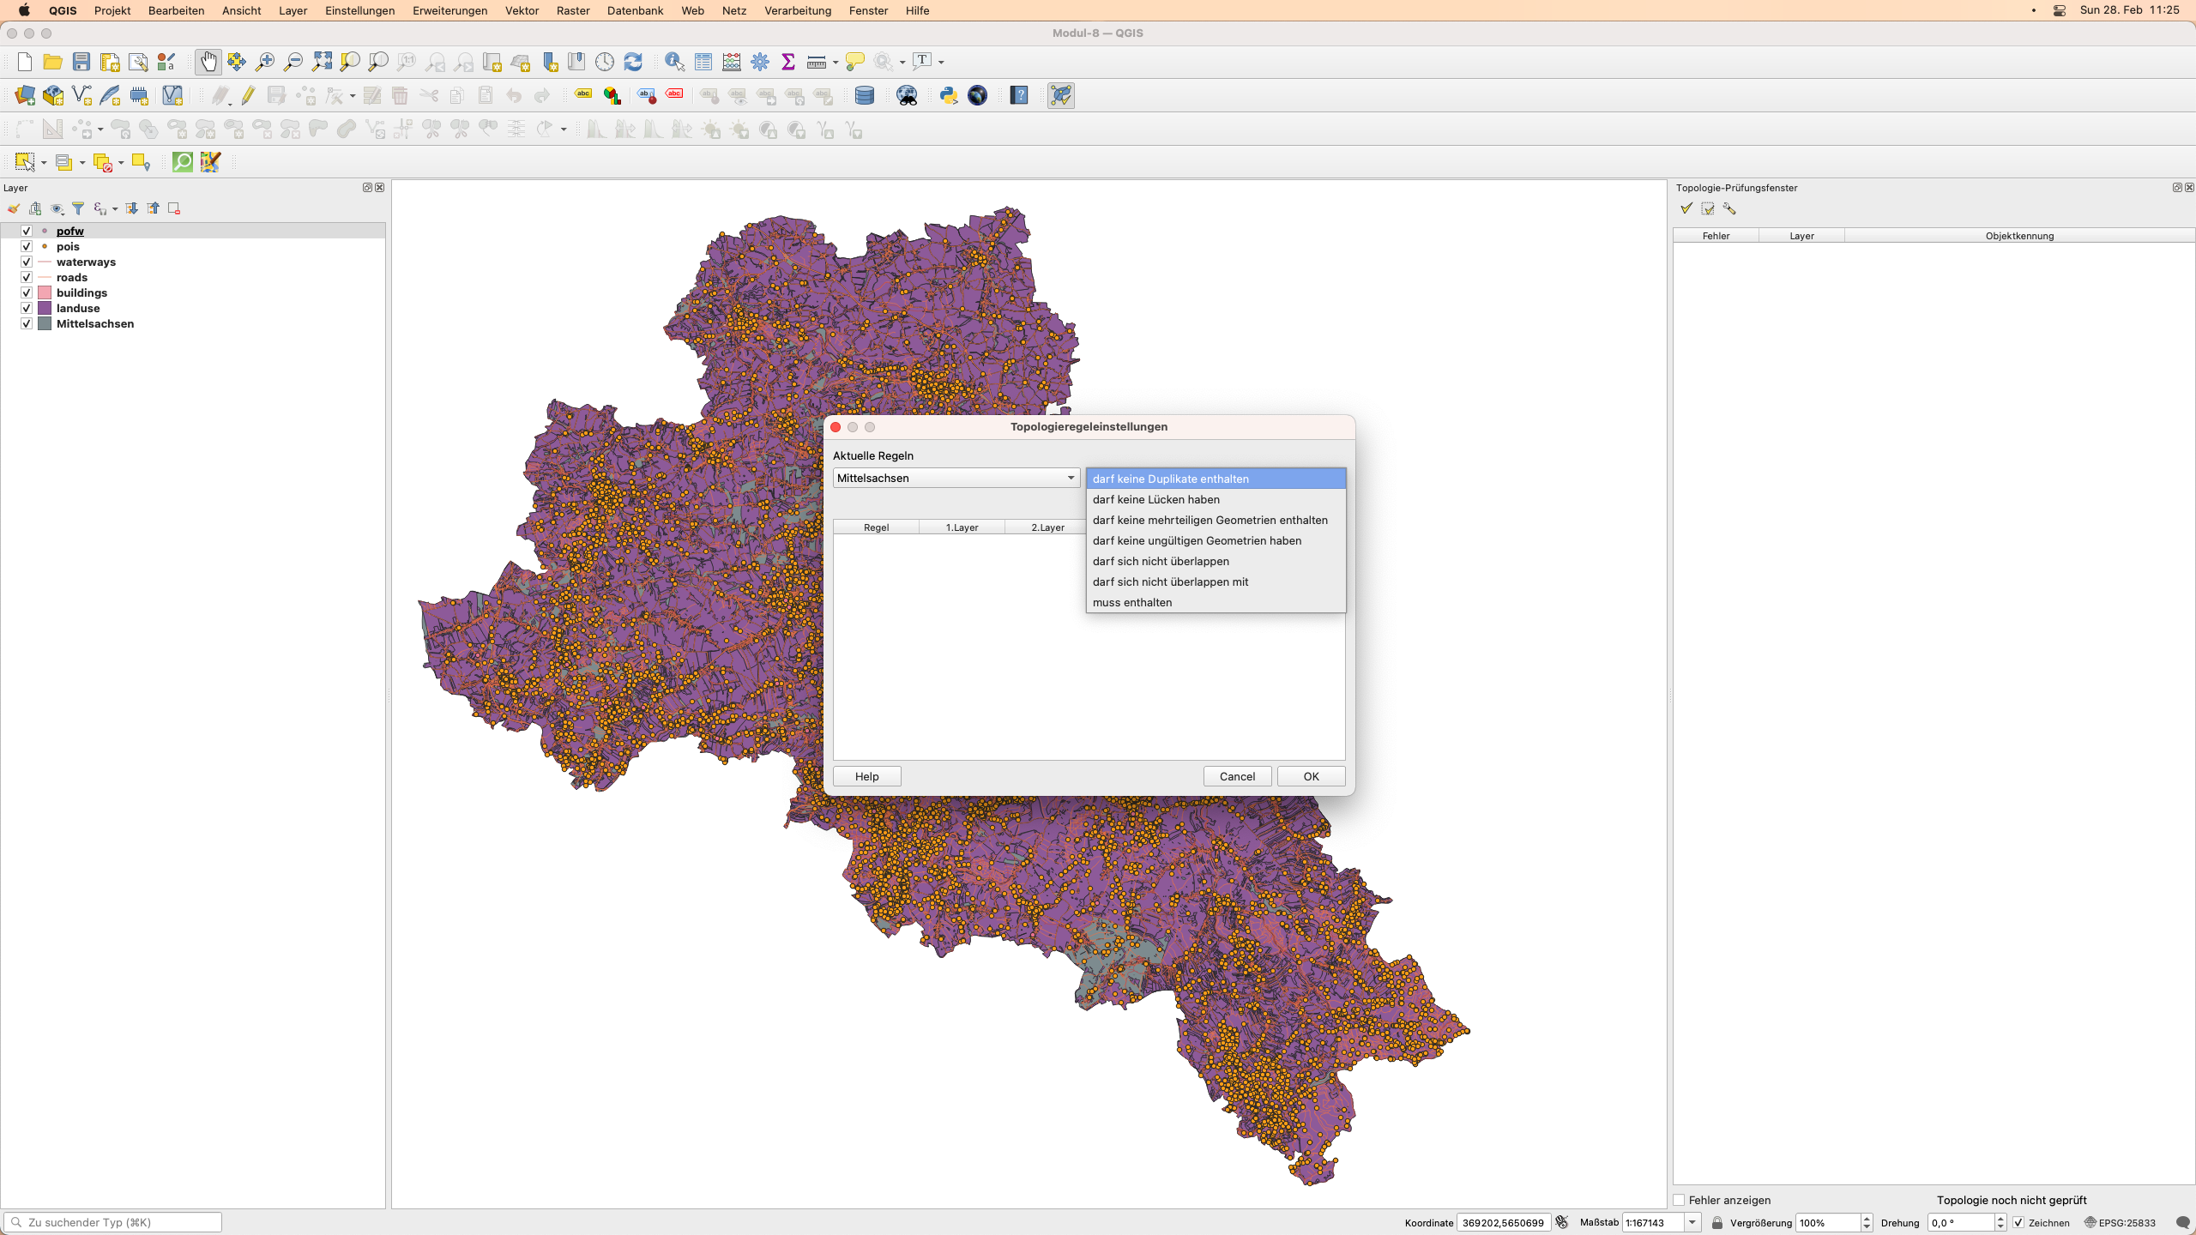The width and height of the screenshot is (2196, 1235).
Task: Toggle visibility of roads layer
Action: (27, 277)
